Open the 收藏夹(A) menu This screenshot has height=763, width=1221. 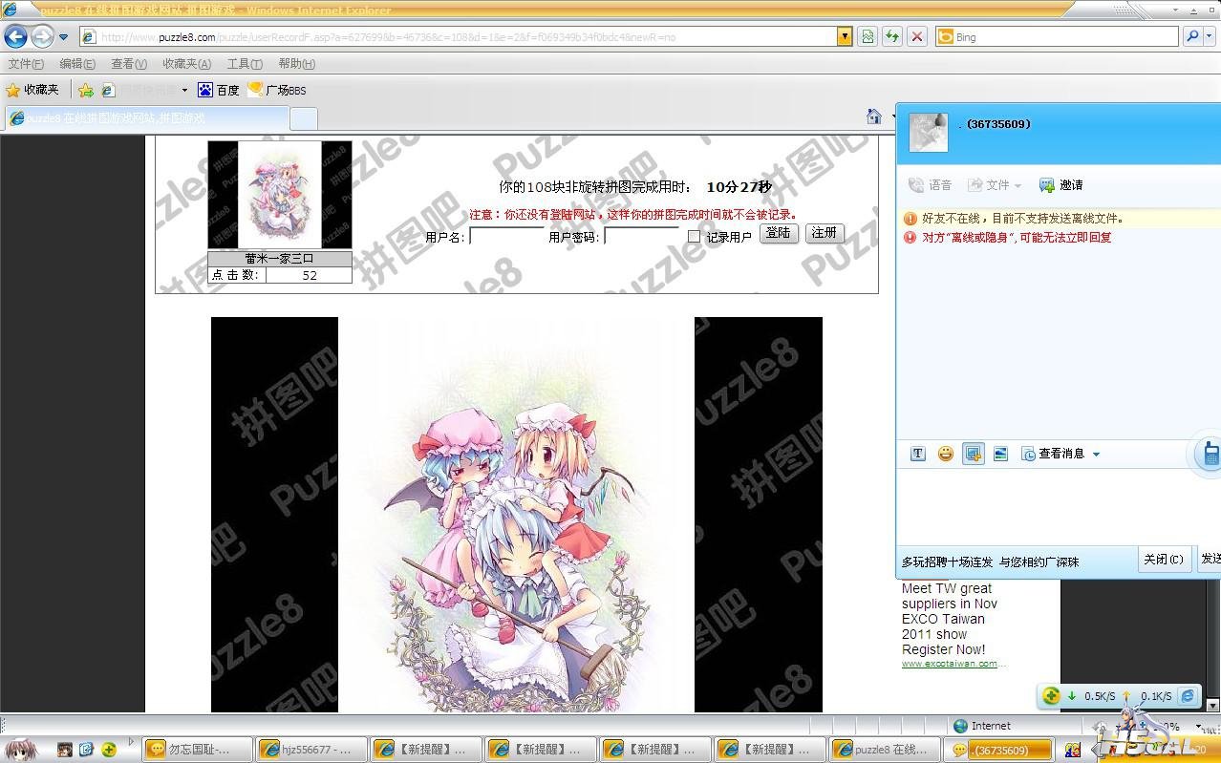pyautogui.click(x=186, y=64)
